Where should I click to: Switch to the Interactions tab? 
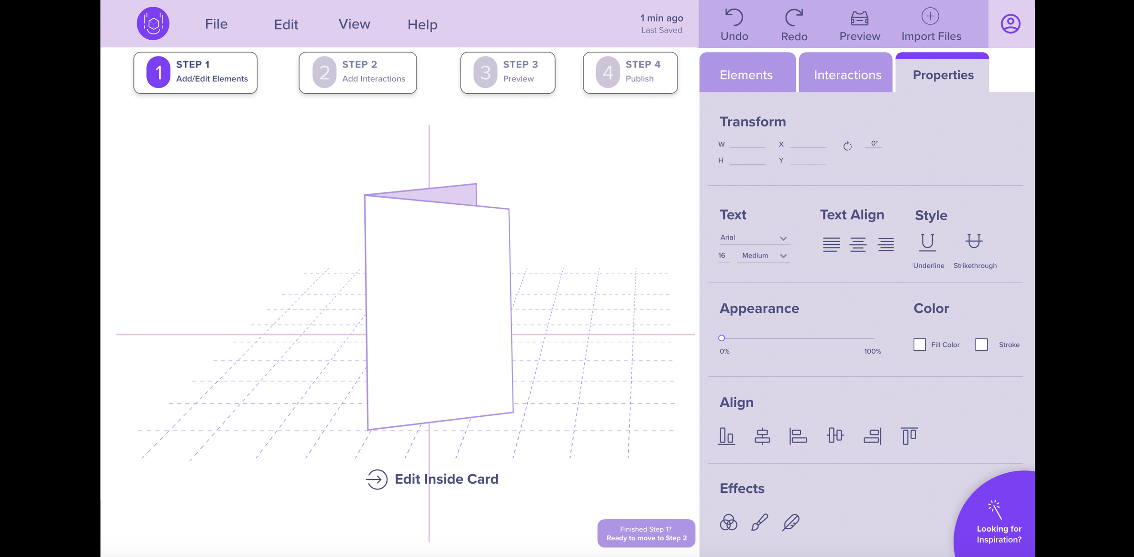[847, 75]
